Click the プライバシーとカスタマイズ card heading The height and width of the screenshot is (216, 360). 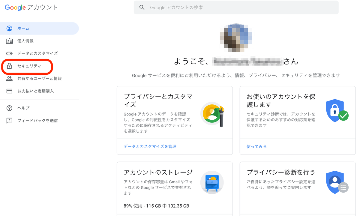(158, 100)
